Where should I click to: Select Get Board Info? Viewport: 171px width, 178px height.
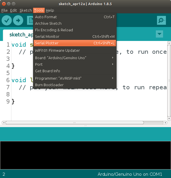click(x=75, y=71)
